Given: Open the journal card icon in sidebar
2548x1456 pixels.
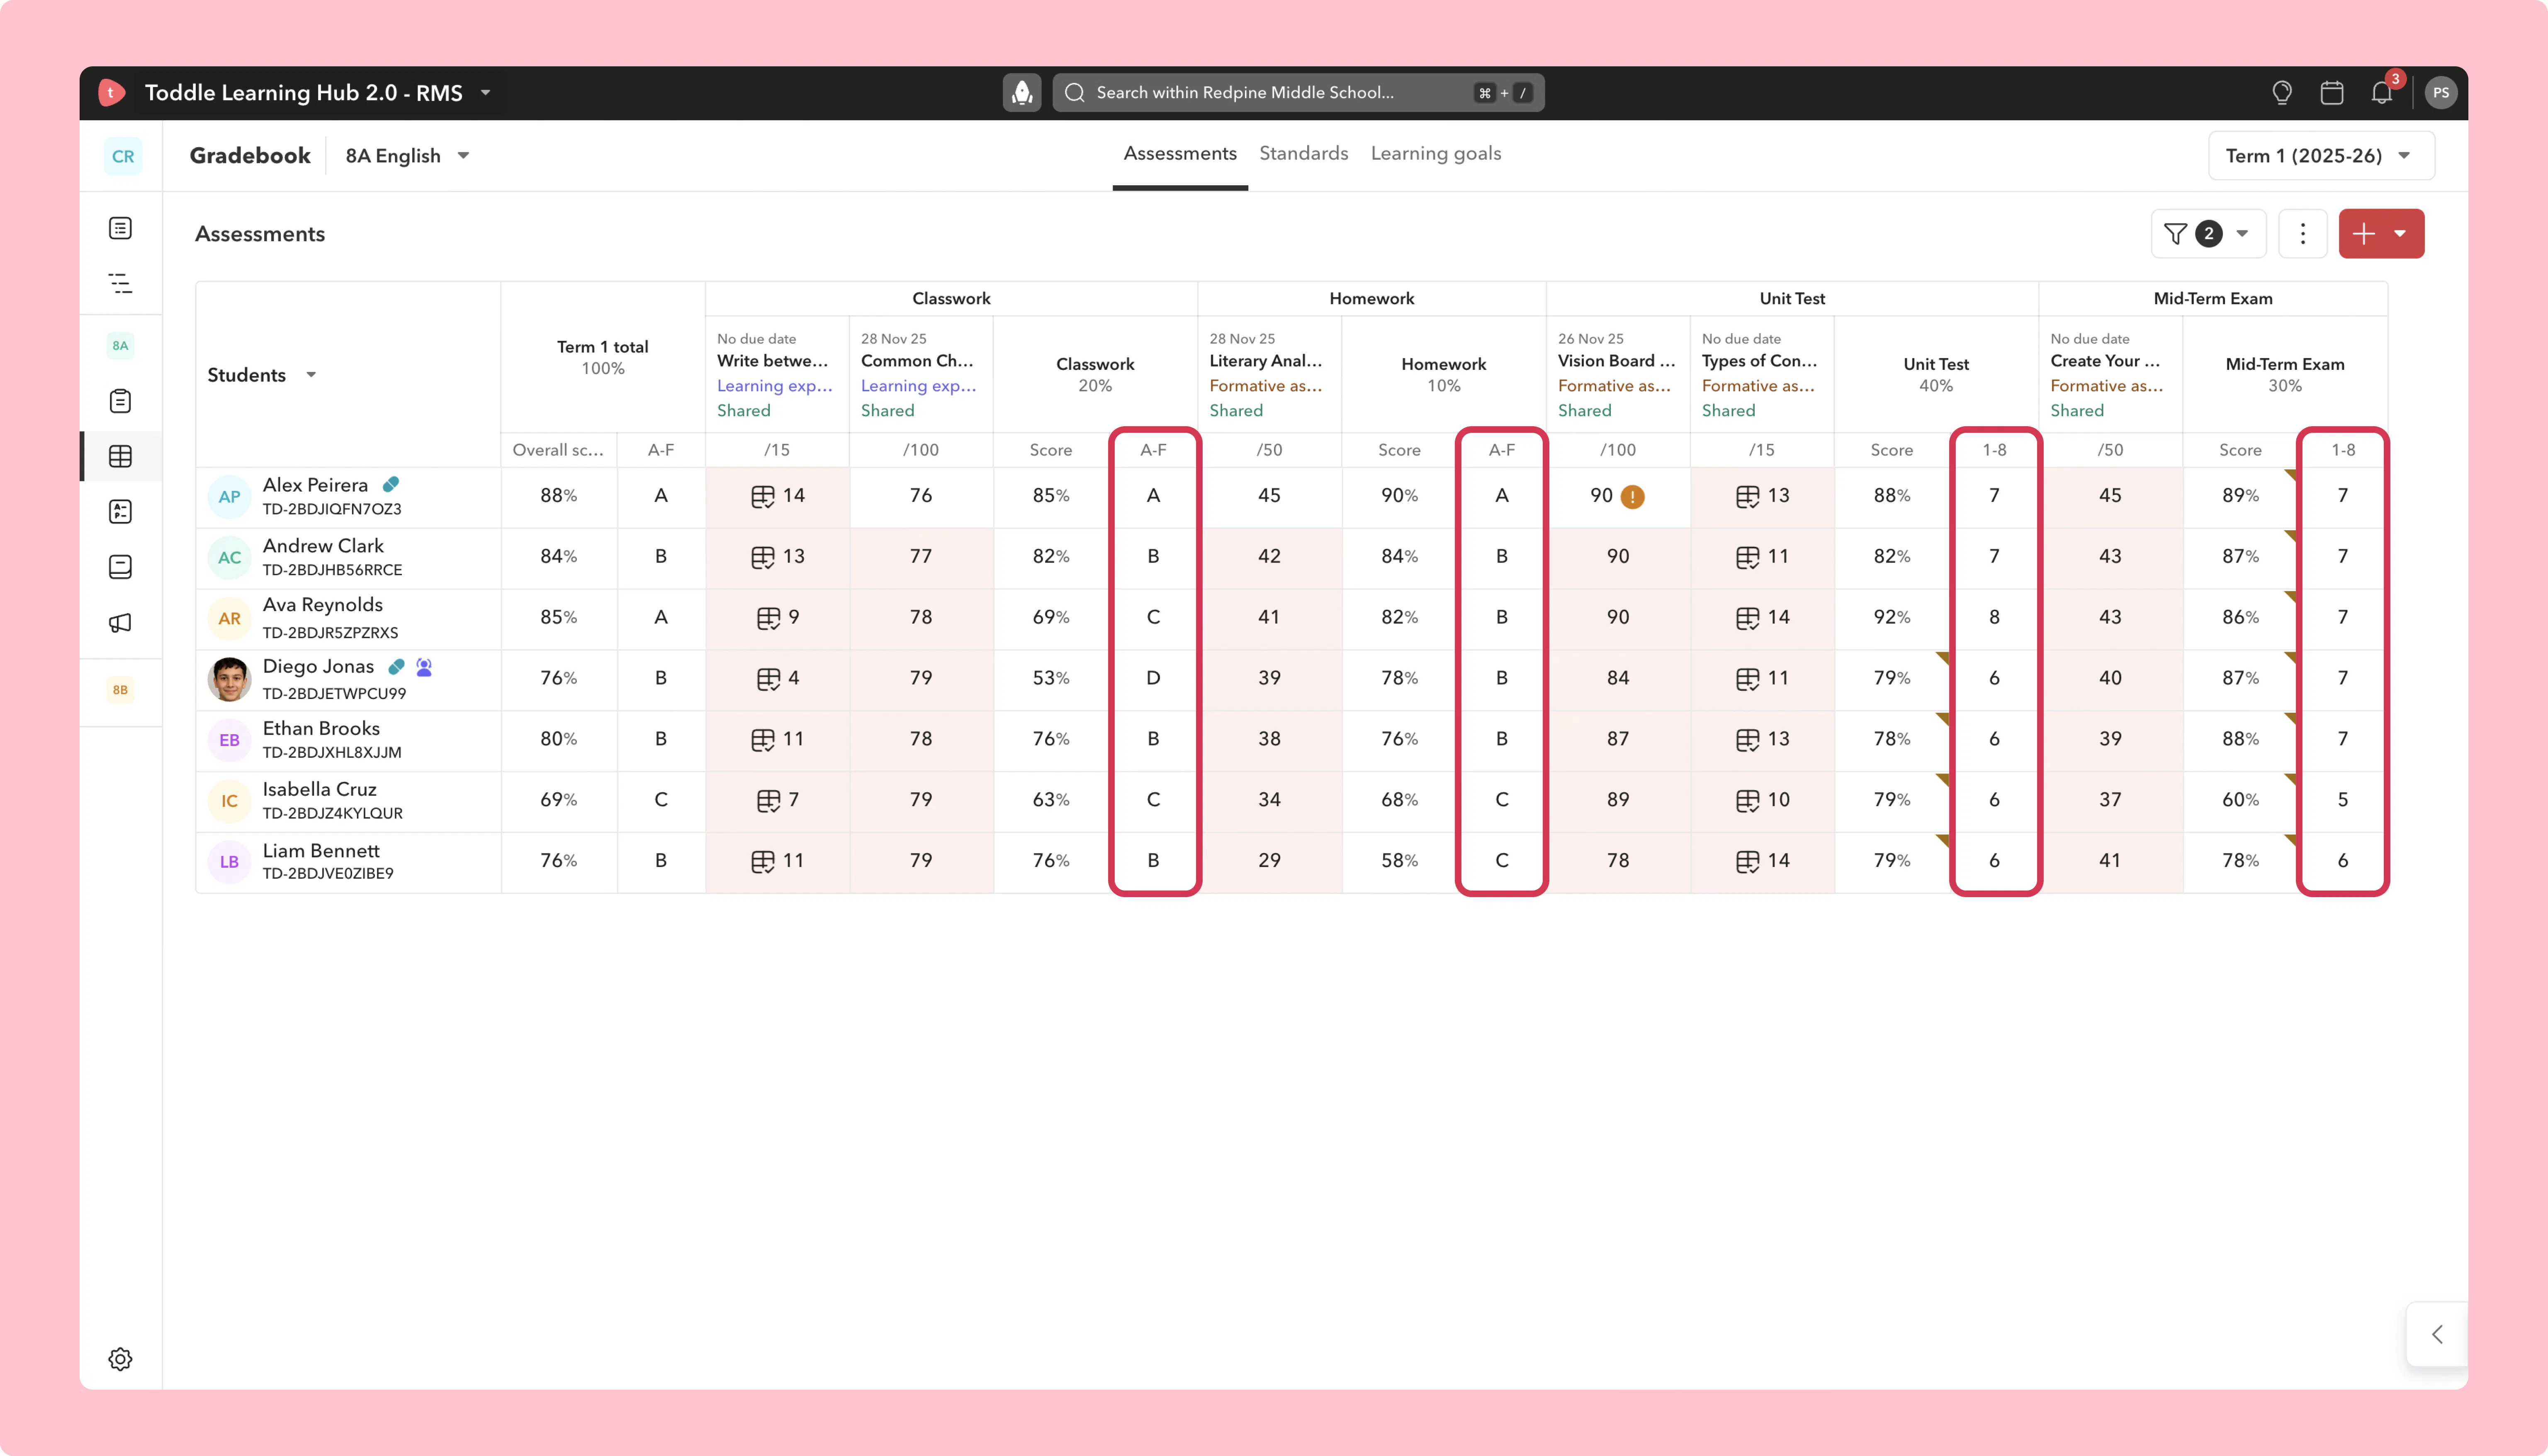Looking at the screenshot, I should pyautogui.click(x=120, y=567).
